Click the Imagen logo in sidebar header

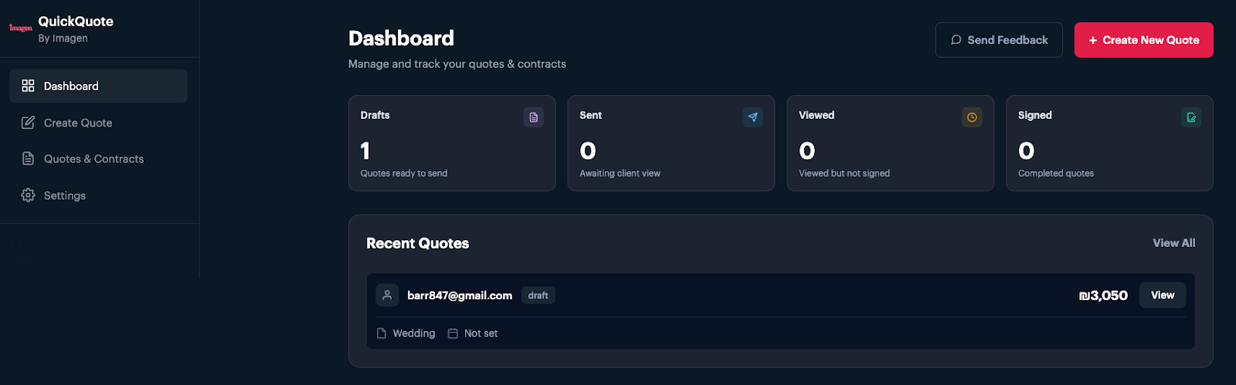coord(21,28)
